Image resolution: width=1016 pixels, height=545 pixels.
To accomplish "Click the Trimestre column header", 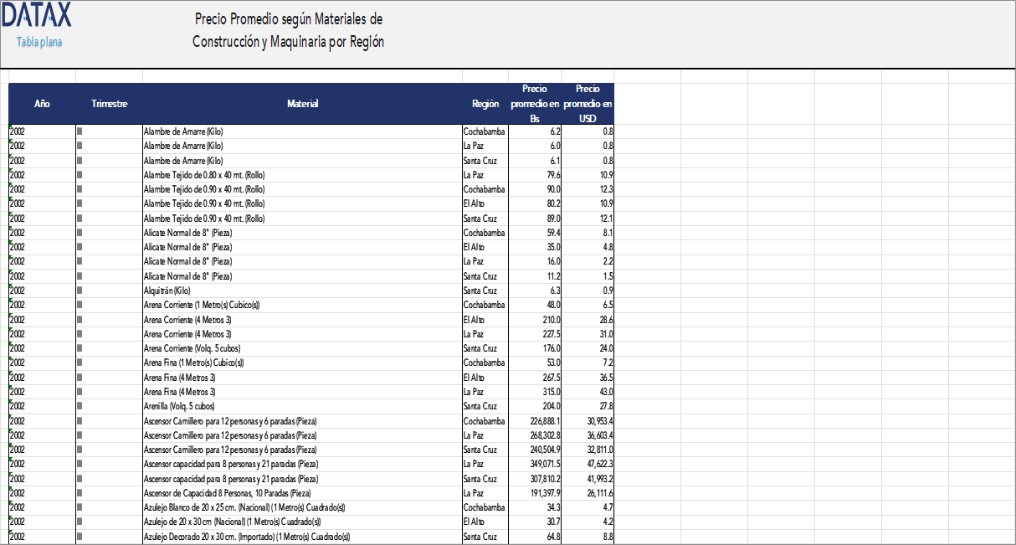I will tap(109, 104).
